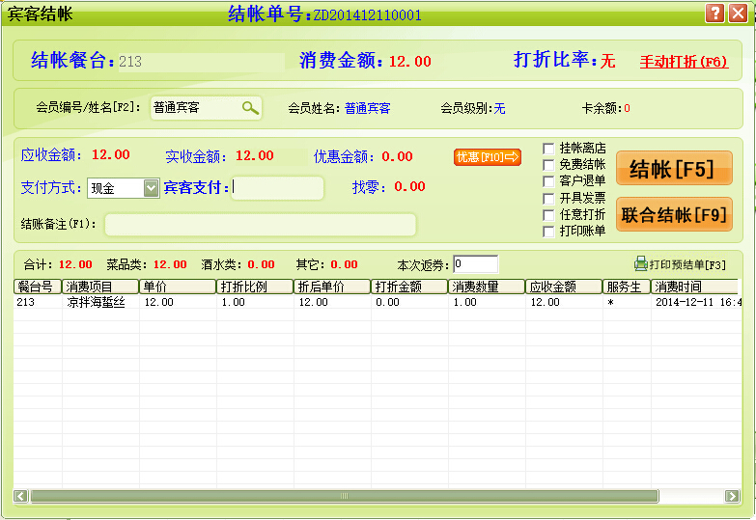Click the printer icon for 打印预结单
The image size is (756, 520).
click(x=640, y=263)
